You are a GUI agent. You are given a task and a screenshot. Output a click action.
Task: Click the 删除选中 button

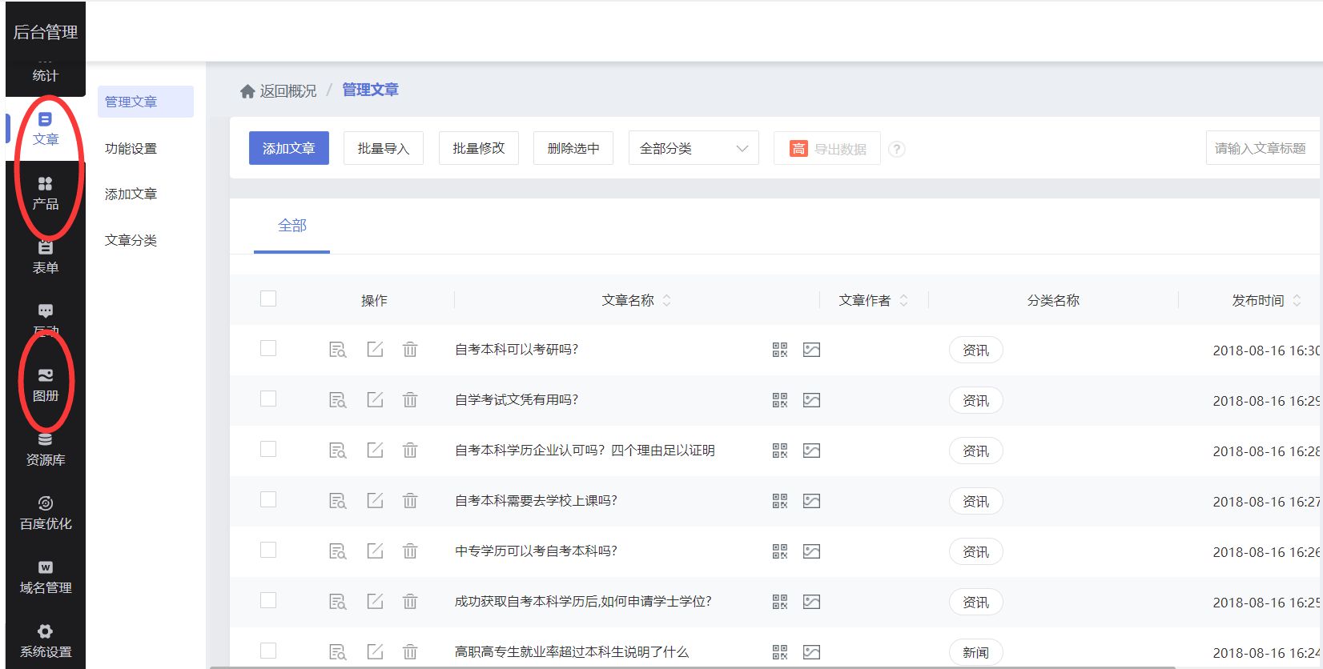(x=573, y=149)
